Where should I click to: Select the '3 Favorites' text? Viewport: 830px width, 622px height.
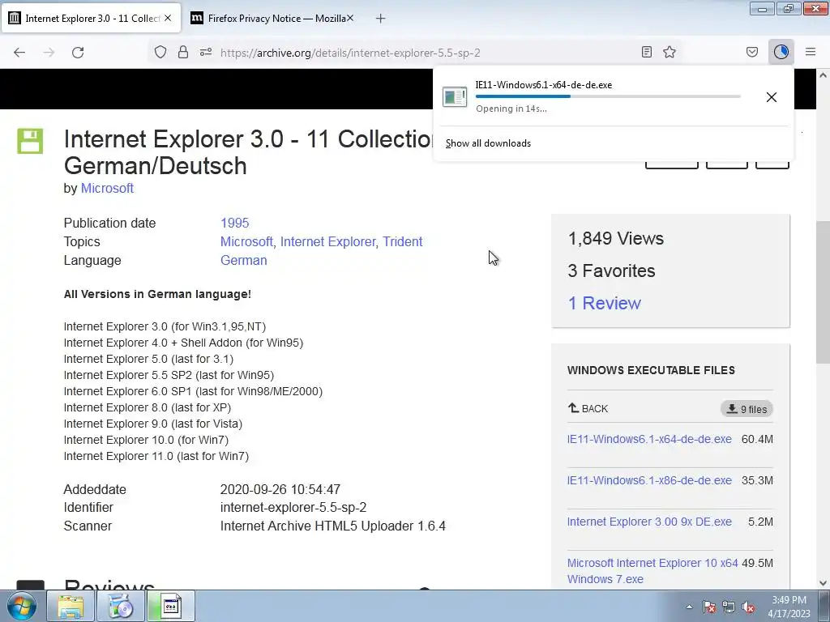point(611,271)
